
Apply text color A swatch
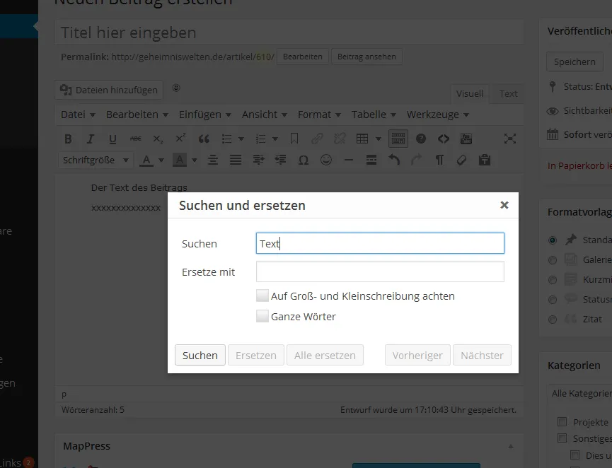click(x=146, y=160)
